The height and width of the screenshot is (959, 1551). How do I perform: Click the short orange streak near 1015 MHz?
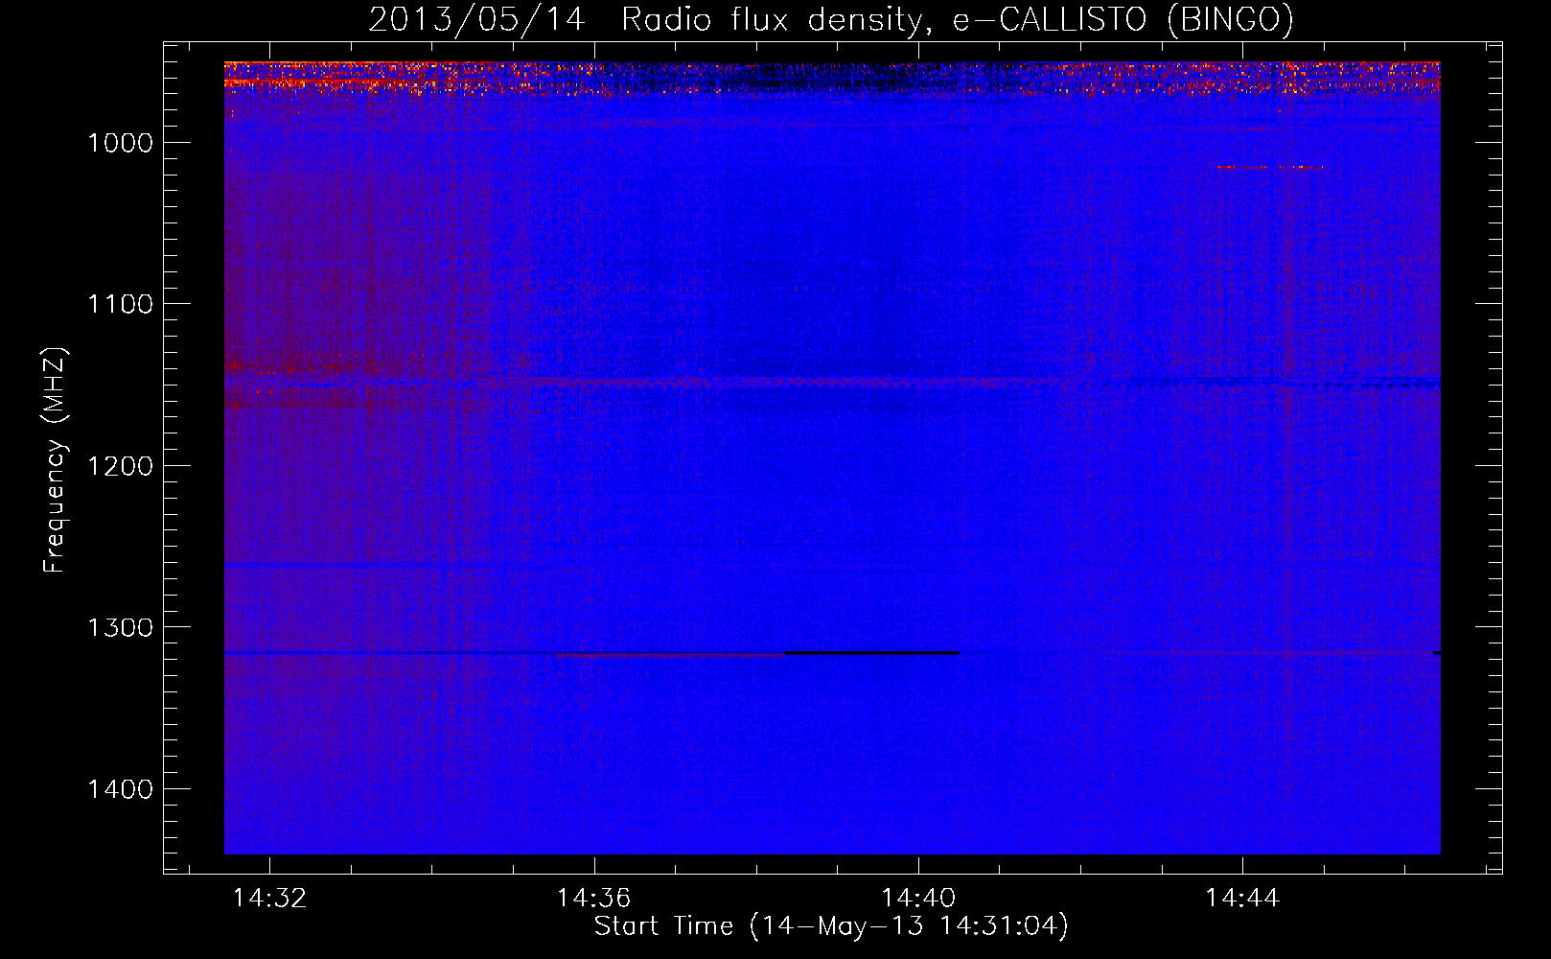click(x=1271, y=167)
